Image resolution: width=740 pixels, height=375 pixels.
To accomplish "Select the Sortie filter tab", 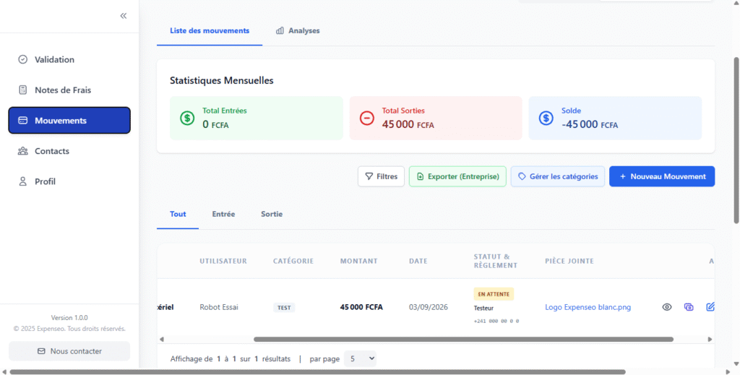I will pyautogui.click(x=272, y=214).
